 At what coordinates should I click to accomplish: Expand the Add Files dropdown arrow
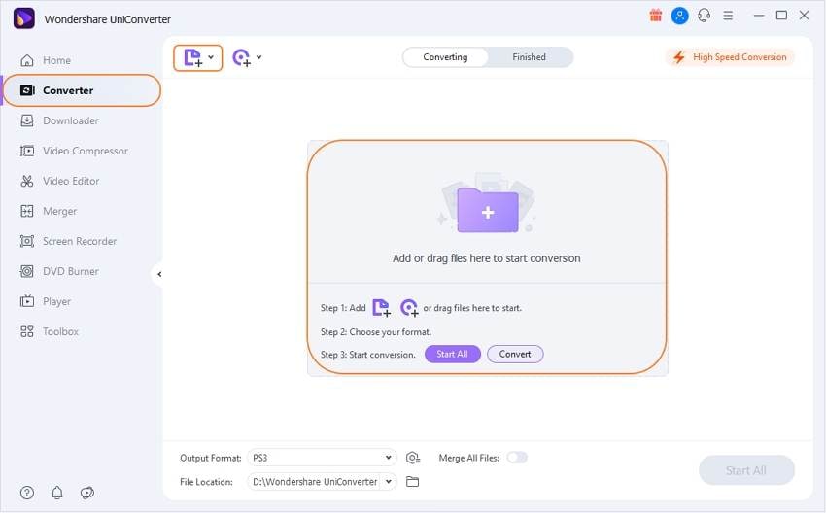coord(211,57)
